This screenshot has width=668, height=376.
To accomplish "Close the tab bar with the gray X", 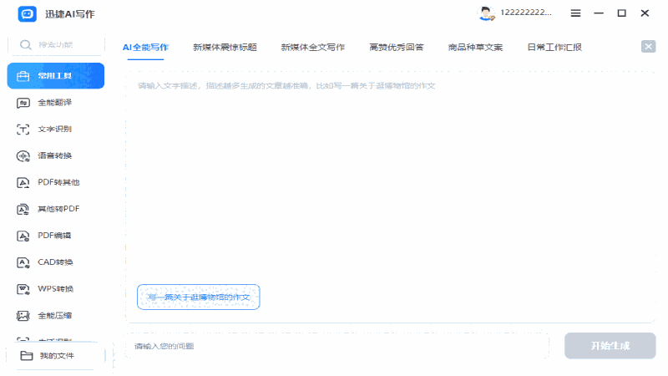I will pyautogui.click(x=649, y=47).
